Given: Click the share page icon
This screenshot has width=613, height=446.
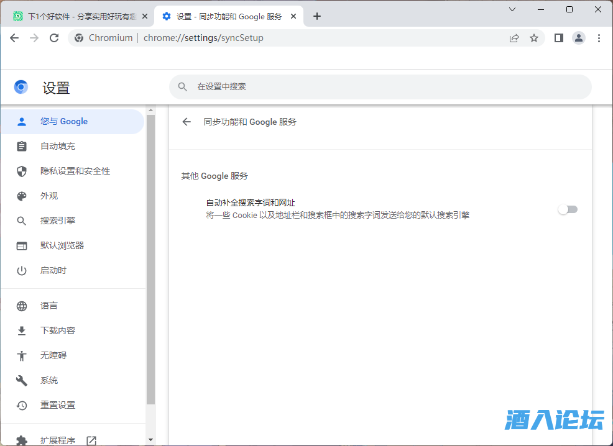Looking at the screenshot, I should (514, 38).
